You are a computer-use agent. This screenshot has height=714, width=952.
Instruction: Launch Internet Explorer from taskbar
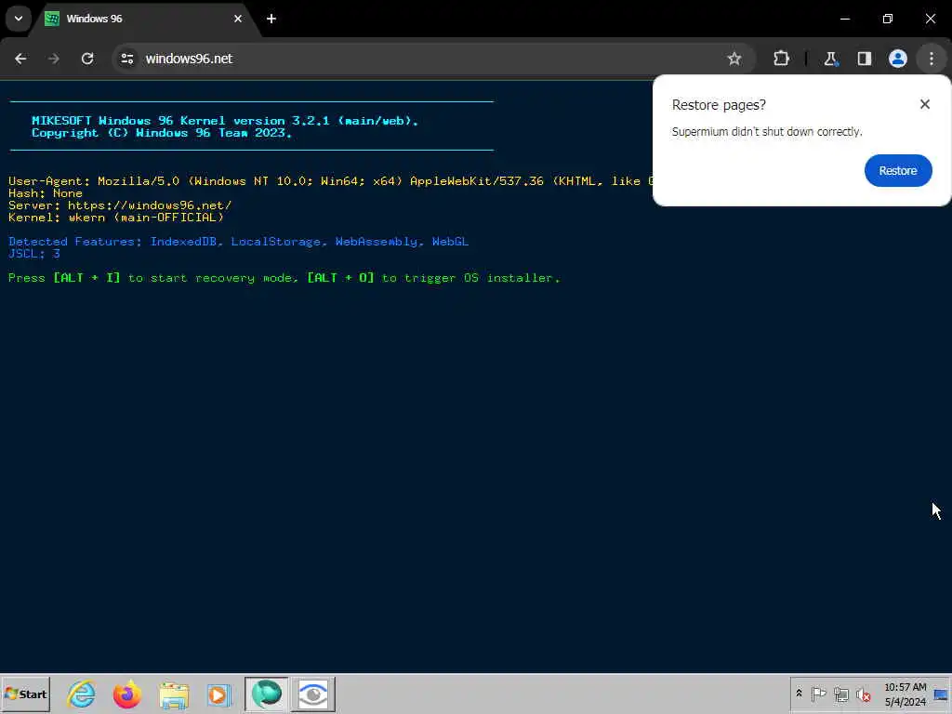[82, 694]
